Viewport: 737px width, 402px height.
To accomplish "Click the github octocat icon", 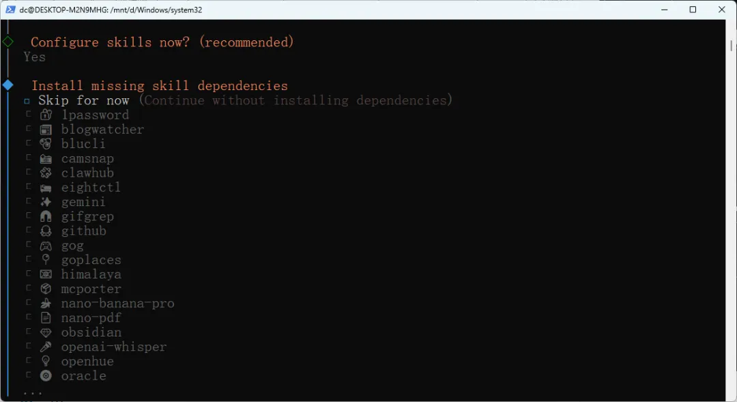I will click(46, 231).
